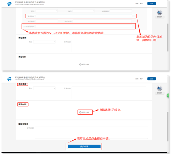Click the robot assistant icon beside 常住地址 field
This screenshot has height=154, width=171.
click(x=160, y=12)
